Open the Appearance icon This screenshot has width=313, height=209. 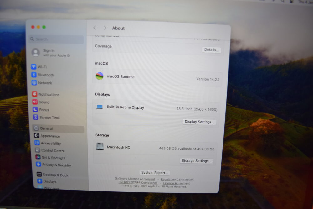(37, 136)
